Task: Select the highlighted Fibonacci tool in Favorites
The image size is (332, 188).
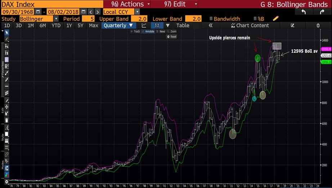Action: pyautogui.click(x=7, y=59)
